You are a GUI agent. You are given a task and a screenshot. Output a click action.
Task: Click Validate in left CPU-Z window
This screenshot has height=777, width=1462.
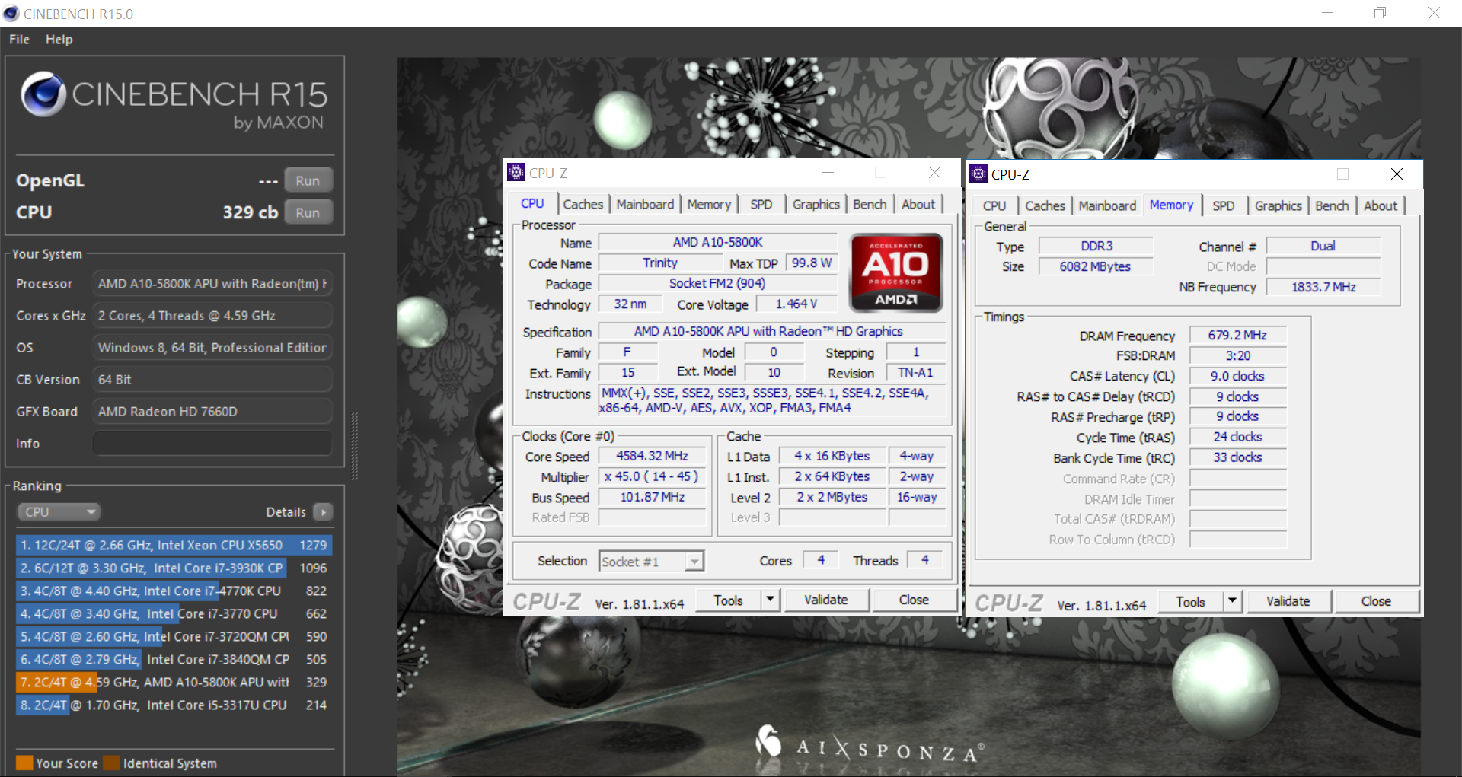[x=826, y=600]
